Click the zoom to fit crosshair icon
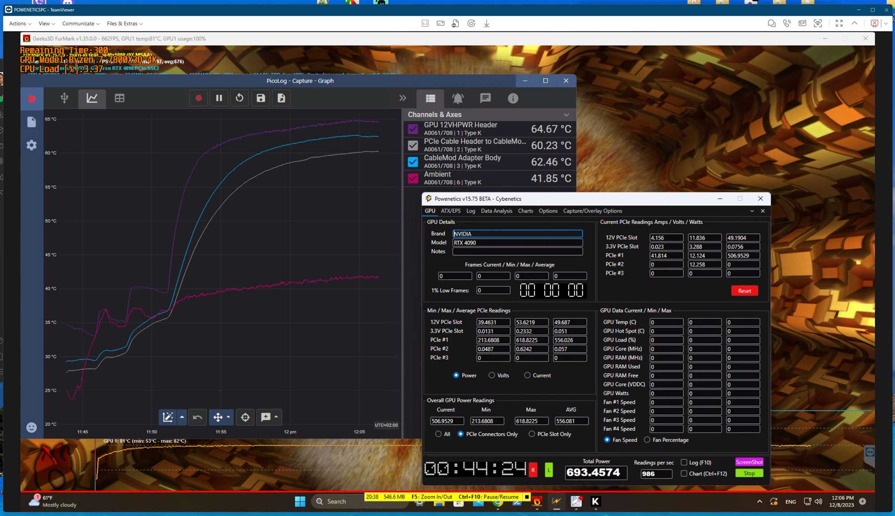The height and width of the screenshot is (516, 895). coord(245,417)
